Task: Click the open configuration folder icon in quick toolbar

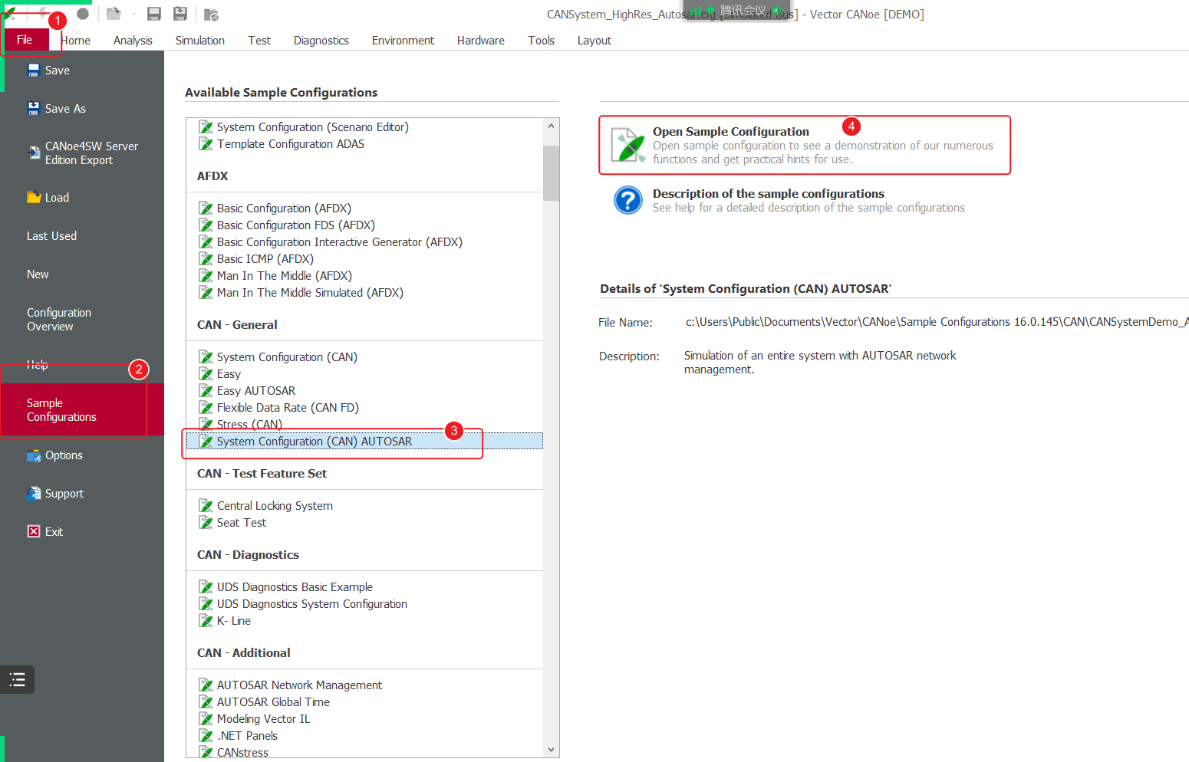Action: click(114, 14)
